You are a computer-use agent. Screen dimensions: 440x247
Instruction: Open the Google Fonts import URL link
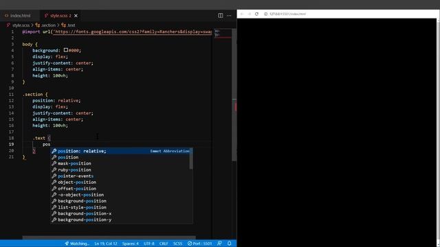click(133, 32)
